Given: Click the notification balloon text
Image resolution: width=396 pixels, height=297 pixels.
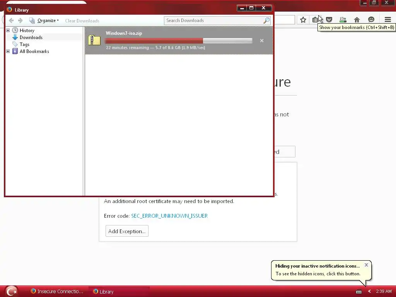Looking at the screenshot, I should click(x=318, y=274).
